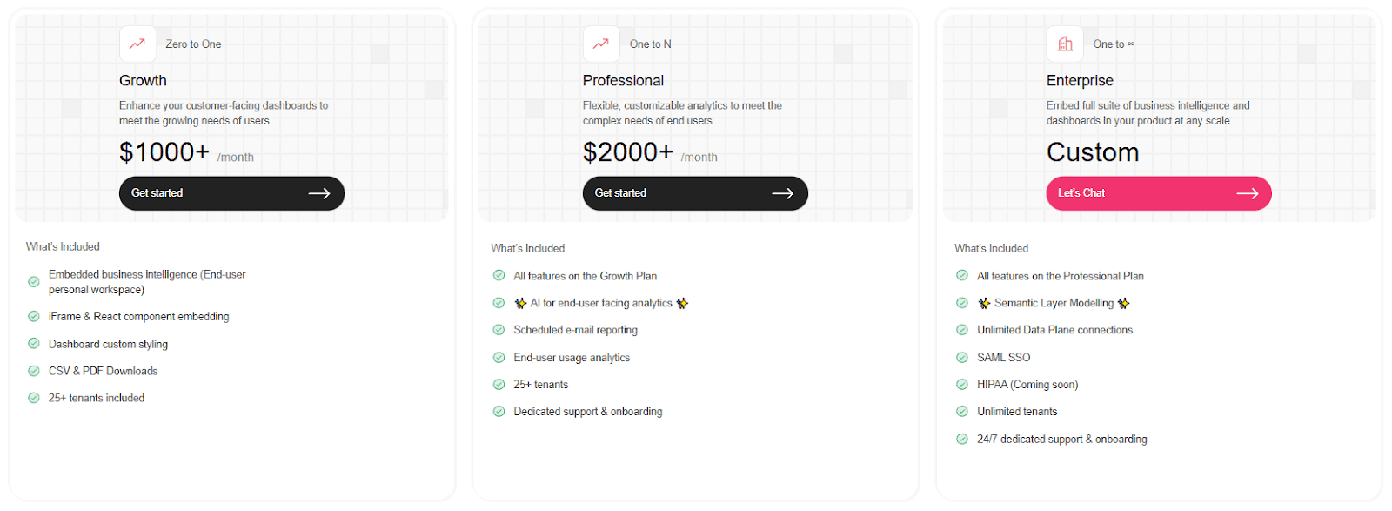Click the checkmark beside SAML SSO
The width and height of the screenshot is (1392, 511).
[962, 357]
